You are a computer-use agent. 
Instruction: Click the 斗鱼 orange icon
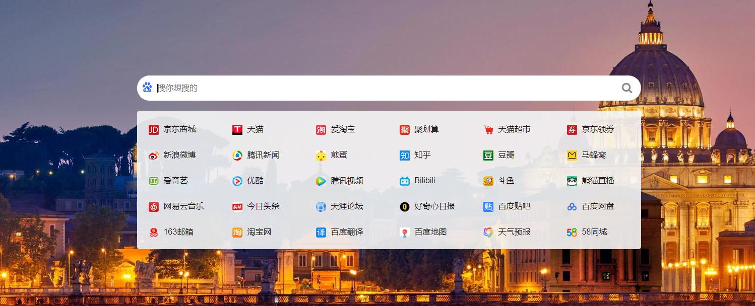[488, 181]
